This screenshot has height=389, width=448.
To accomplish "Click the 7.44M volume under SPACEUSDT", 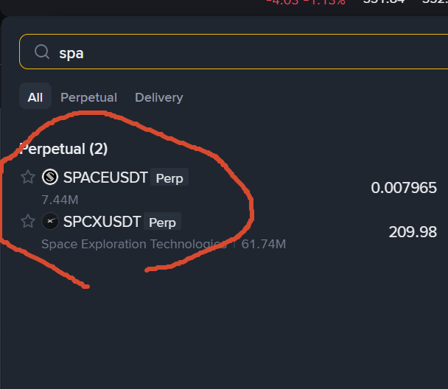I will pyautogui.click(x=60, y=200).
